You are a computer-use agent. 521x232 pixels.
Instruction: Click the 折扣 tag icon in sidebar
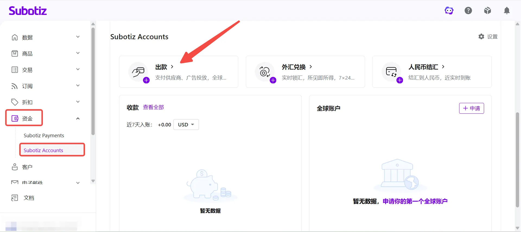point(15,102)
